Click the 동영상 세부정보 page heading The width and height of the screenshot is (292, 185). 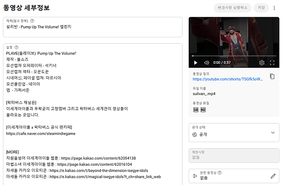pos(26,8)
